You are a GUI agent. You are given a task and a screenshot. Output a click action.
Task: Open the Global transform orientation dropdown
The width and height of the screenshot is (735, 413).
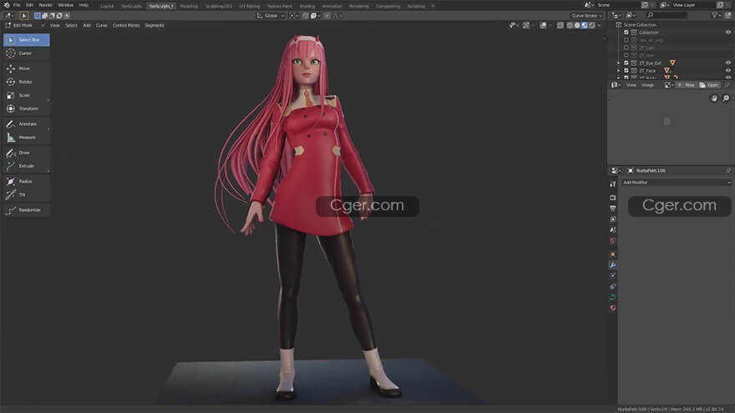271,16
